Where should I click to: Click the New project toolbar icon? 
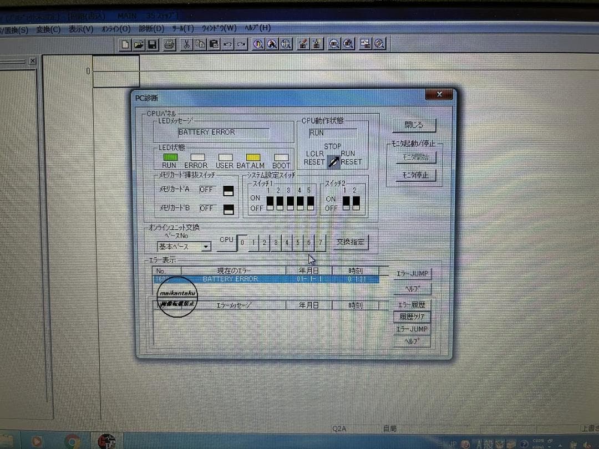(x=124, y=44)
